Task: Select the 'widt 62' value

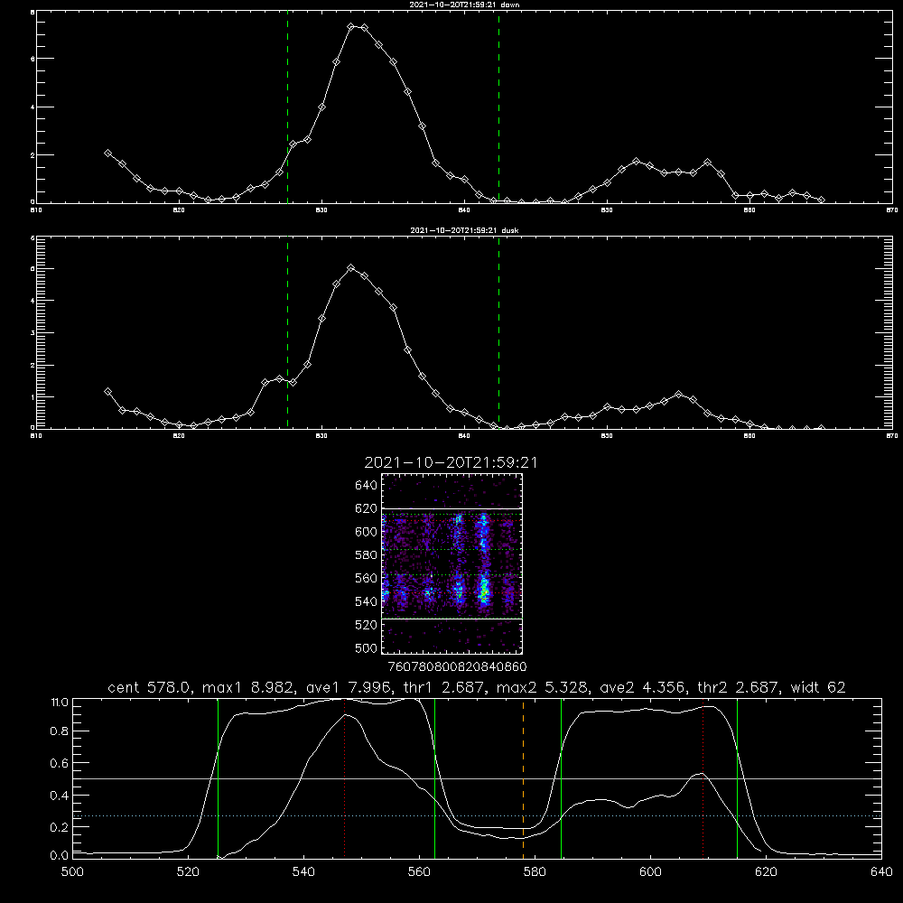Action: [818, 687]
